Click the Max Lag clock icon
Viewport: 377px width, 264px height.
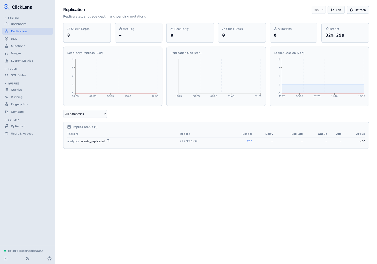coord(120,29)
